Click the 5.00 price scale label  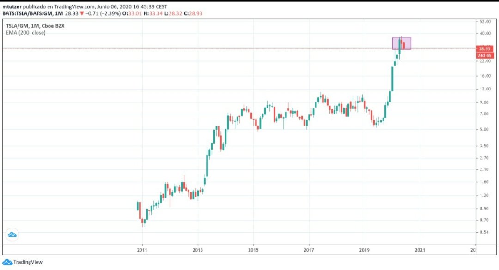tap(484, 129)
